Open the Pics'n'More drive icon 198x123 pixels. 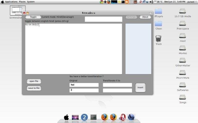pos(183,74)
